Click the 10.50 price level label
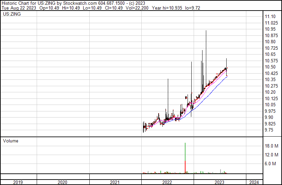Screen dimensions: 282x185 [270, 67]
